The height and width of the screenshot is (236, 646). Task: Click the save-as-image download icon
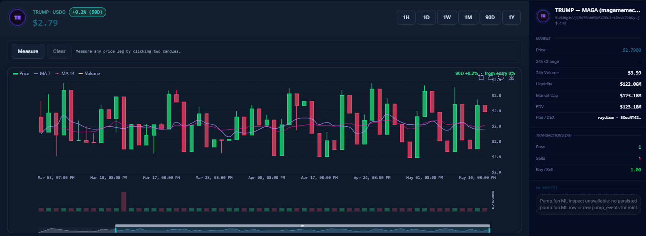pyautogui.click(x=511, y=77)
